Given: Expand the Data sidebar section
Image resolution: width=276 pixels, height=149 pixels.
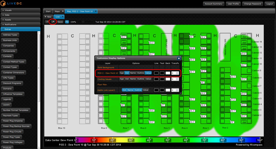Looking at the screenshot, I should coord(21,15).
